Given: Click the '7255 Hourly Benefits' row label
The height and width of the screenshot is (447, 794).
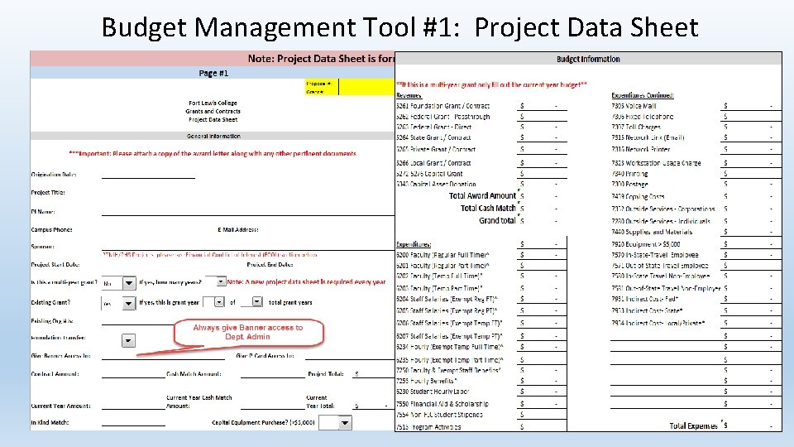Looking at the screenshot, I should click(x=427, y=381).
